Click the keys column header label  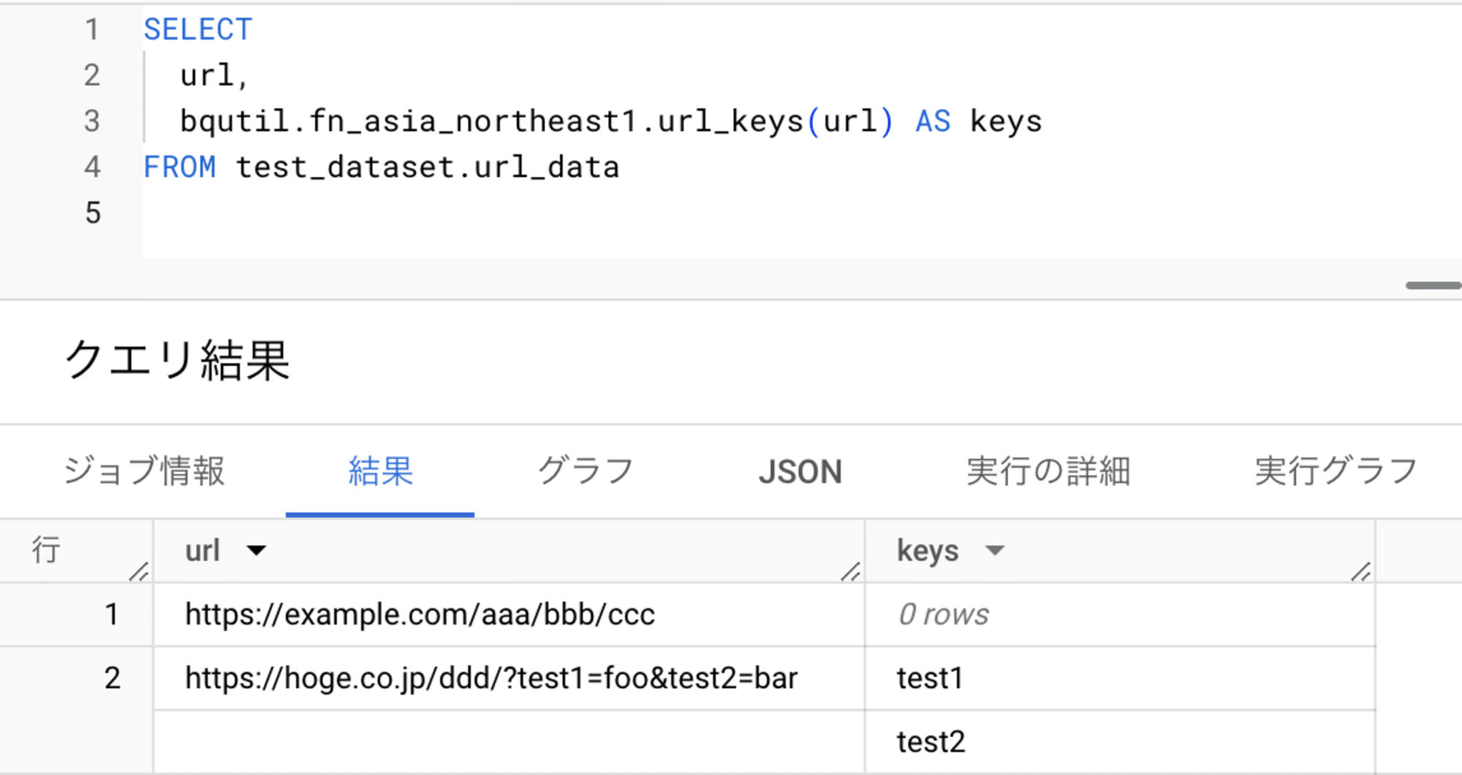[x=928, y=551]
